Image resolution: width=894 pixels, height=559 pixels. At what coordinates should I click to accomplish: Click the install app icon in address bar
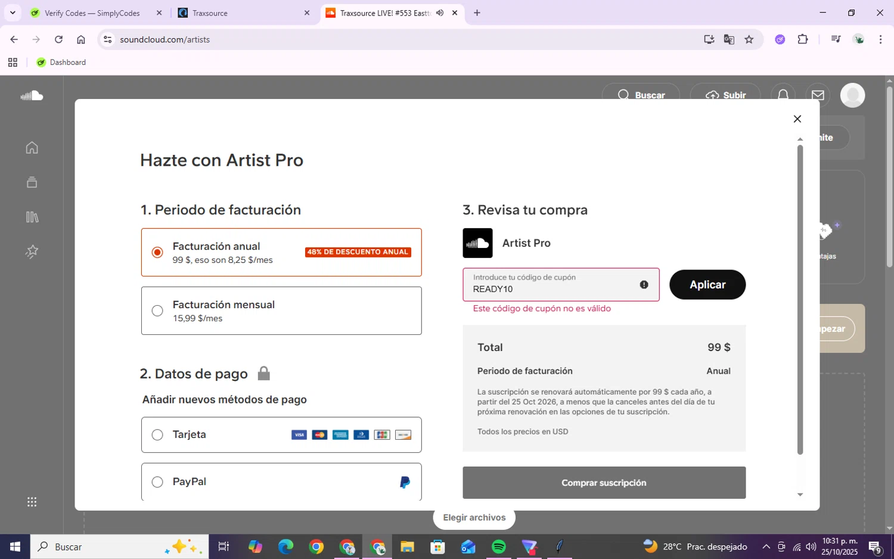click(709, 39)
